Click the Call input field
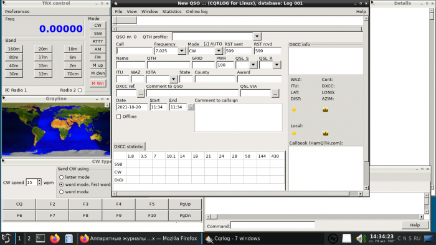 [134, 50]
